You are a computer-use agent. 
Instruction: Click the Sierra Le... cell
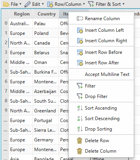(46, 130)
